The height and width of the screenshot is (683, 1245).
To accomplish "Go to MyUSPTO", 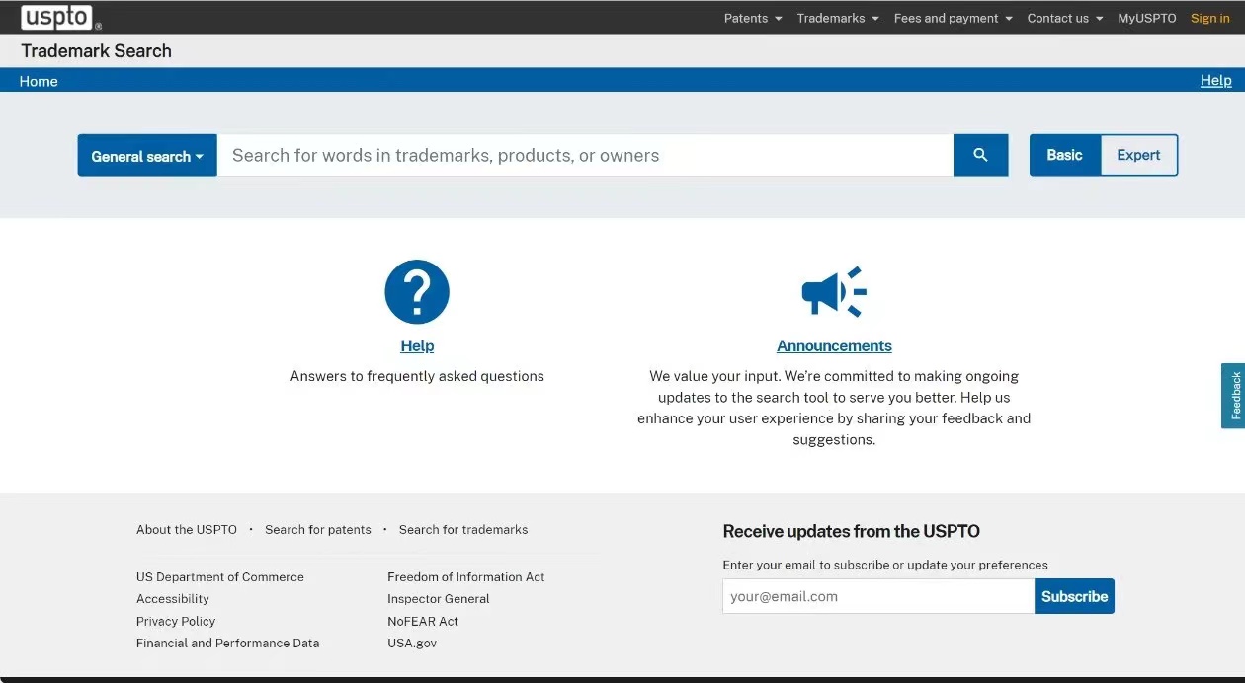I will (x=1146, y=18).
